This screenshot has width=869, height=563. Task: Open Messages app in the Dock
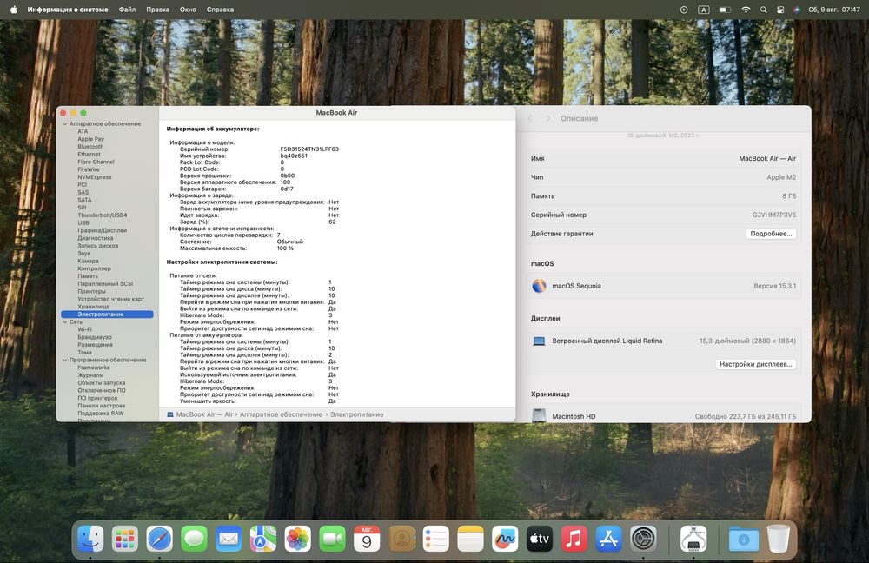point(194,539)
